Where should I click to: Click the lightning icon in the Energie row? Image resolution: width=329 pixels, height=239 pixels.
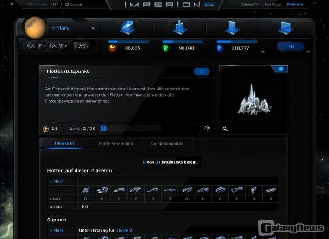(82, 207)
